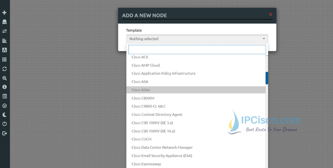Click the Refresh topology icon
Screen dimensions: 333x168
click(4, 69)
